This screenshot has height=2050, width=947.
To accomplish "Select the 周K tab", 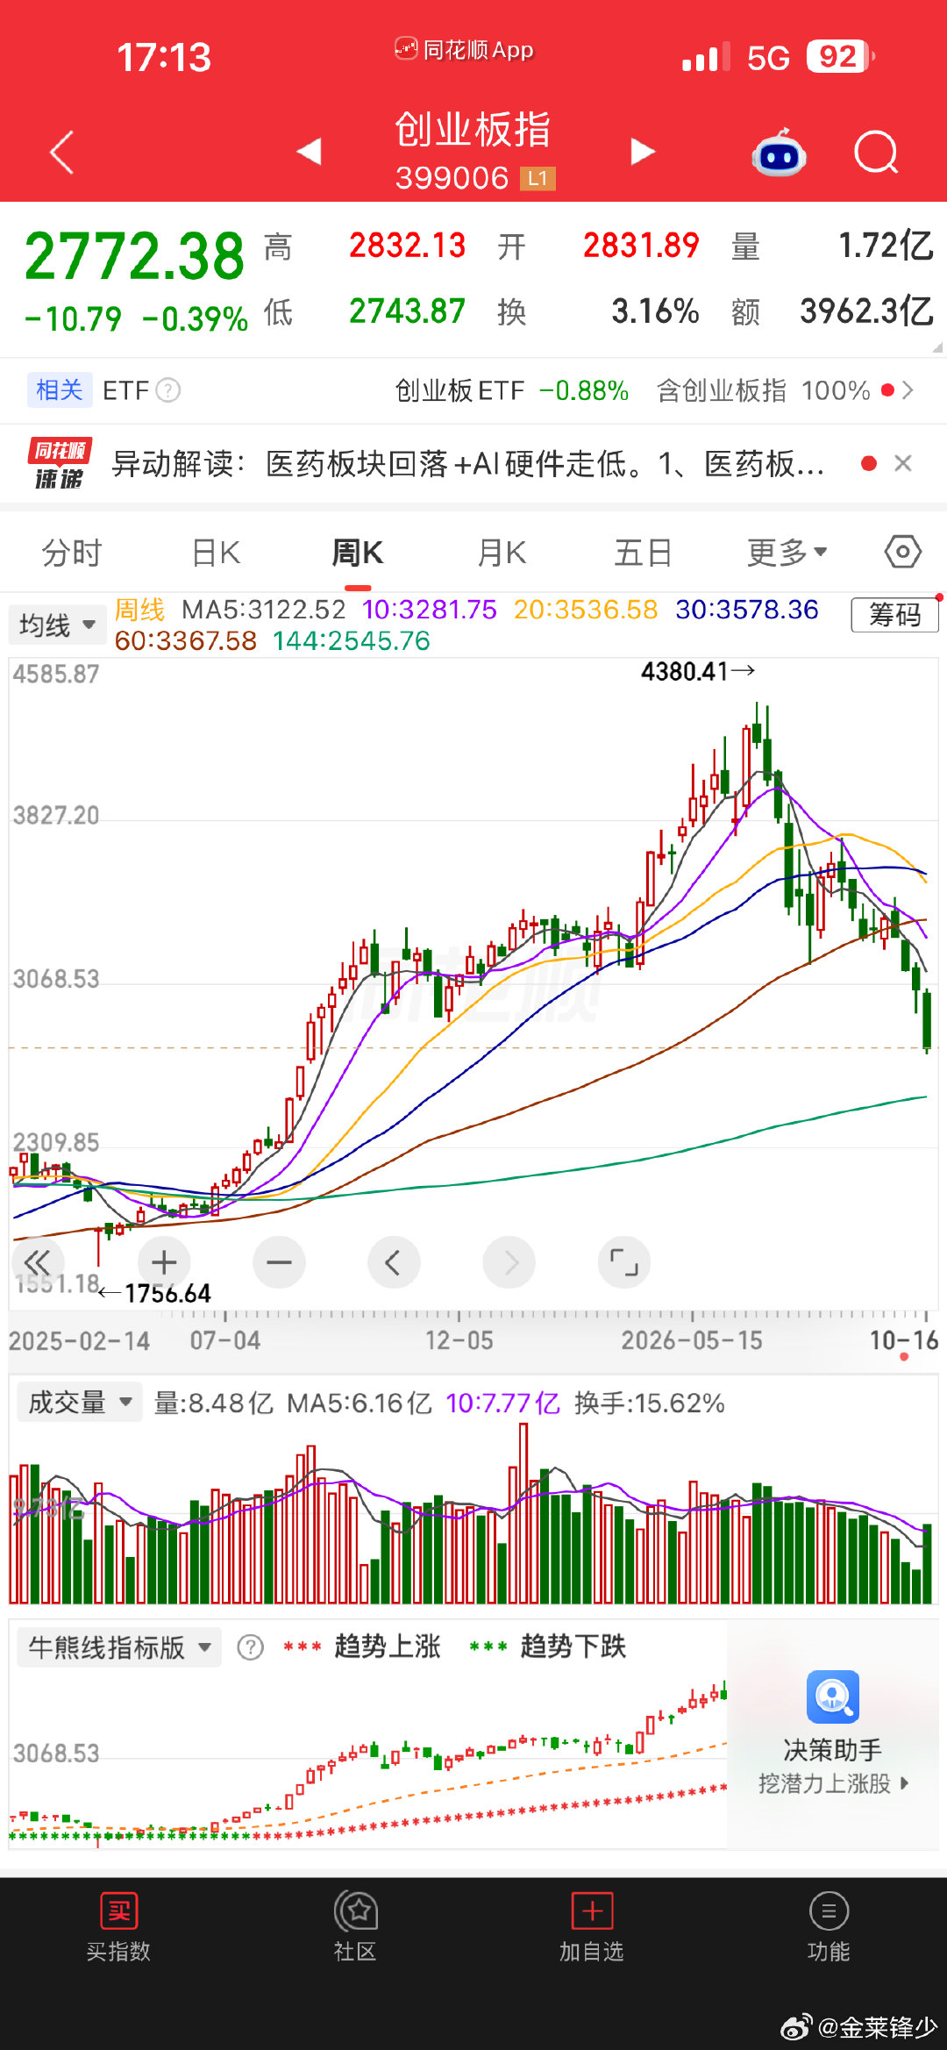I will [358, 553].
